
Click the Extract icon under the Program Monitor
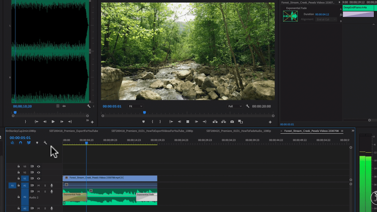[223, 122]
